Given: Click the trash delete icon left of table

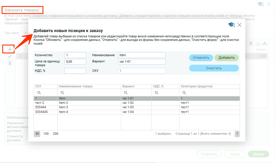Looking at the screenshot, I should 10,63.
